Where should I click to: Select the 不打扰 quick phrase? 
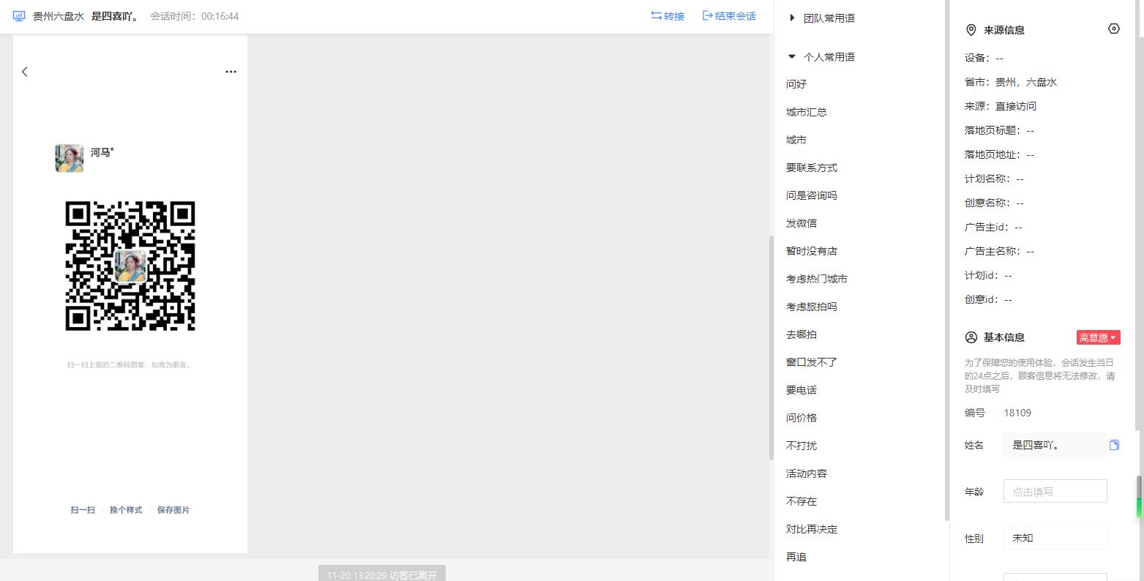pos(801,446)
